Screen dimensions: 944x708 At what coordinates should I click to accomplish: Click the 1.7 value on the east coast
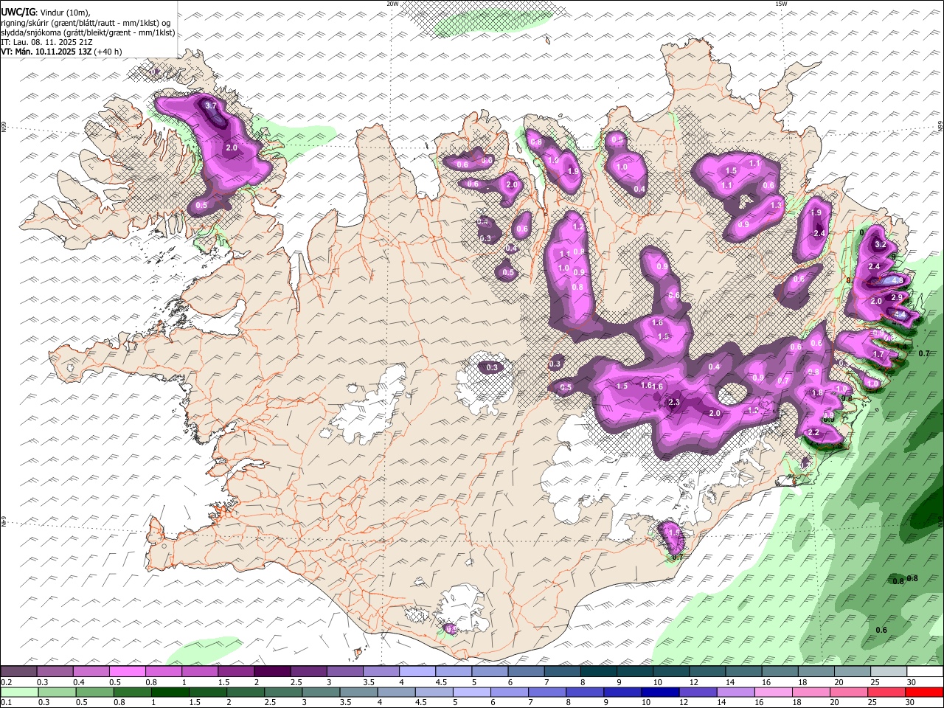878,355
